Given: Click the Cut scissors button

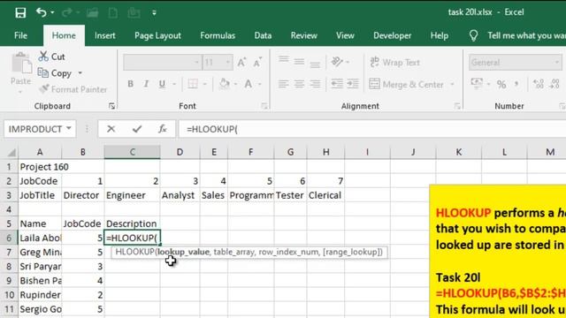Looking at the screenshot, I should (x=51, y=57).
